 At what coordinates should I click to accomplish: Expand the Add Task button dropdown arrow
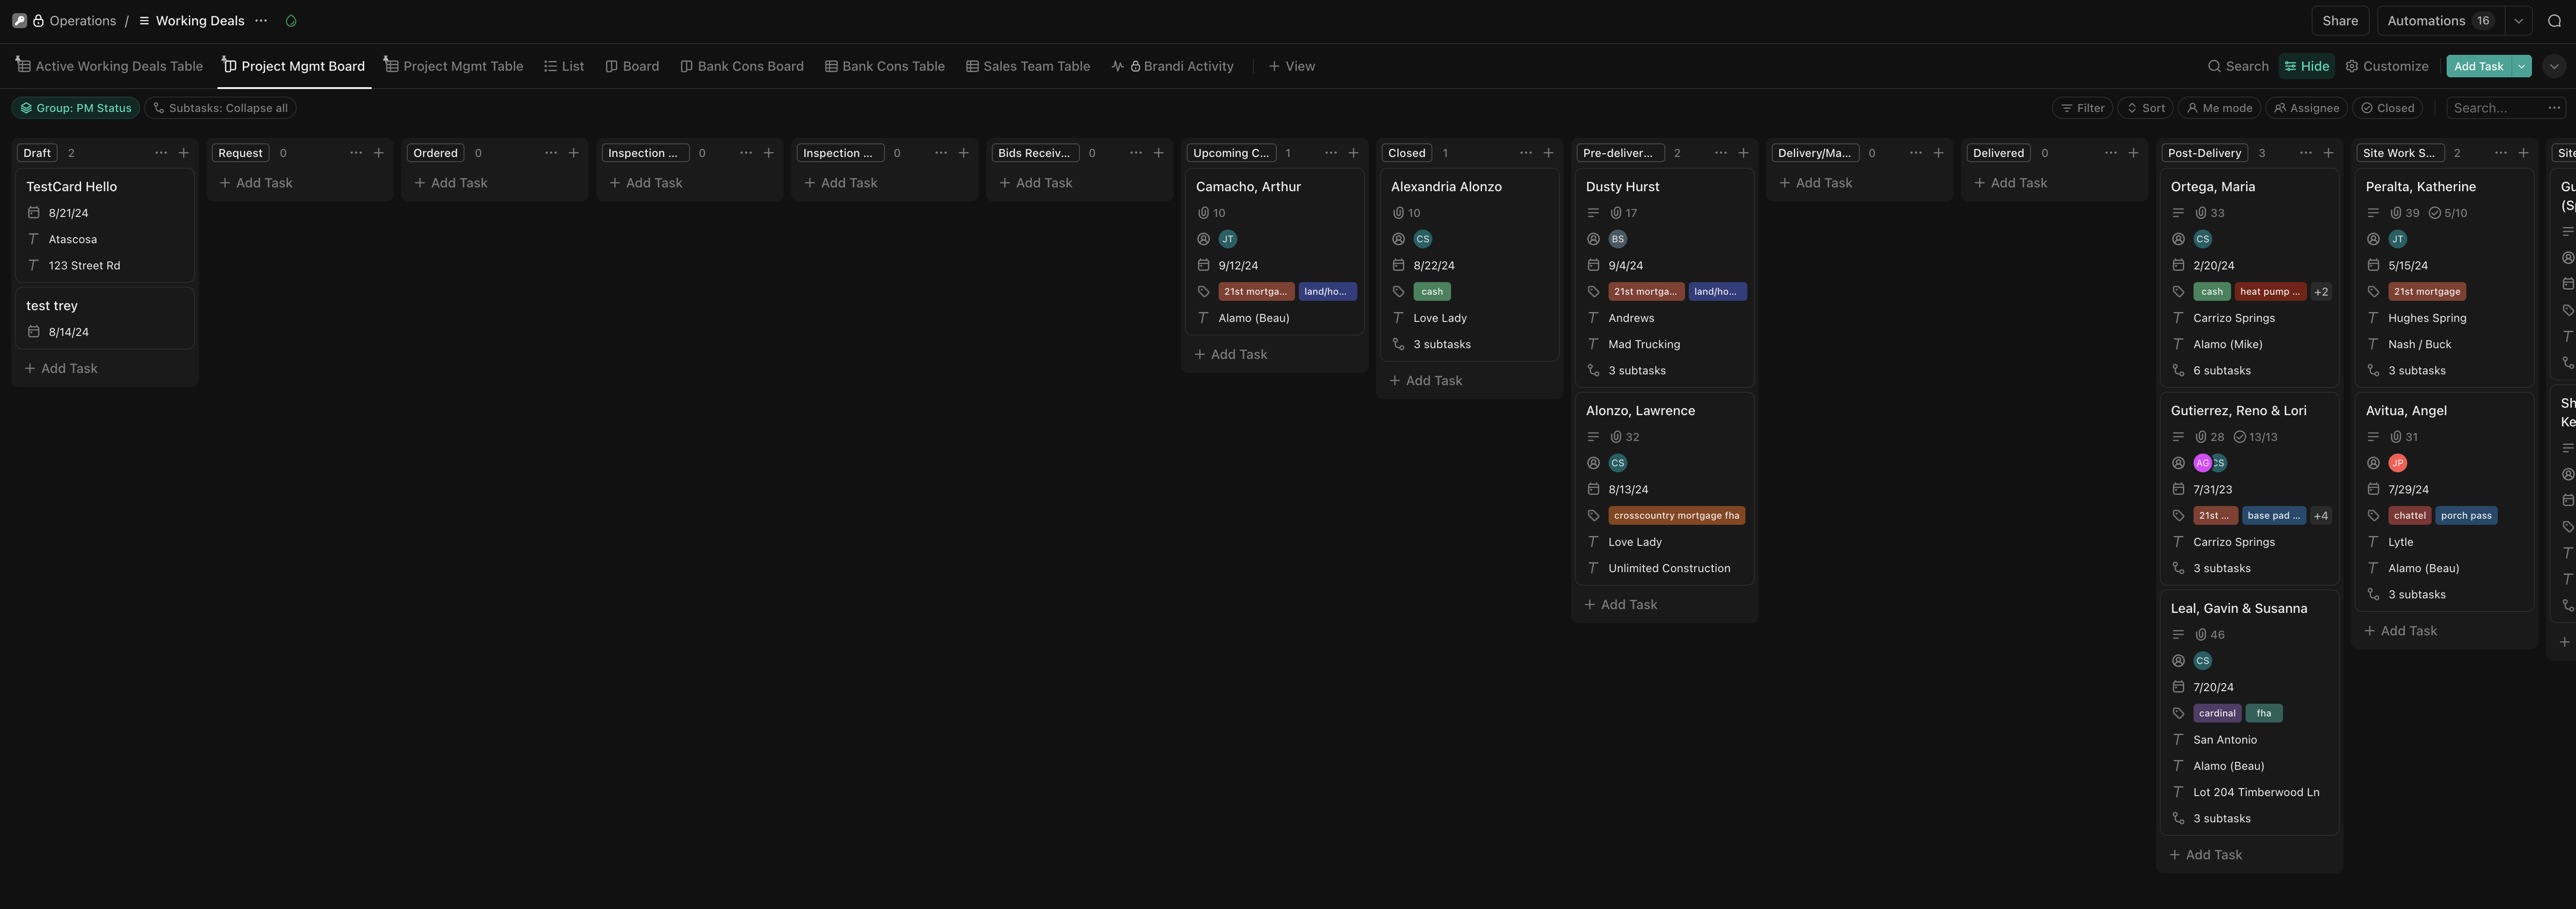2521,66
